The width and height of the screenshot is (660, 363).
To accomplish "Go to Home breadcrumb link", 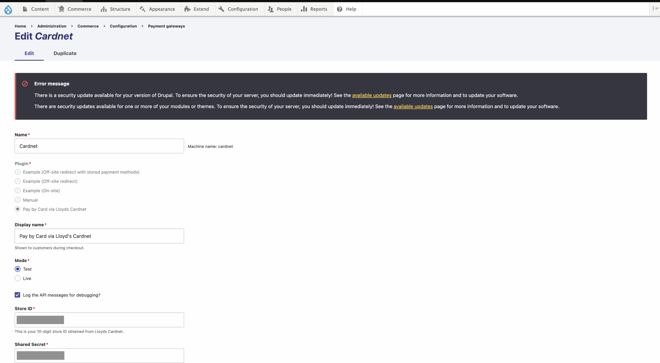I will [20, 26].
